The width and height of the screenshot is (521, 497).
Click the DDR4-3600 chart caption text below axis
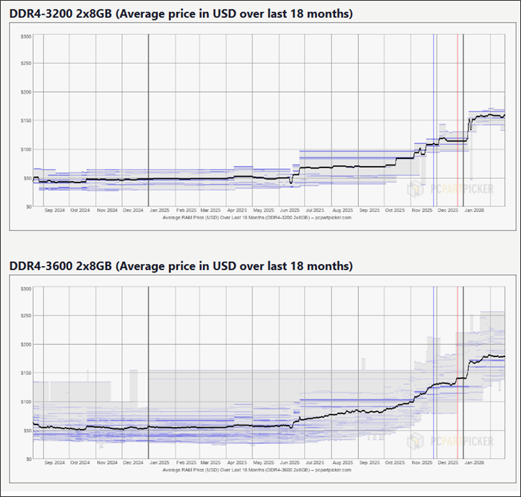257,470
